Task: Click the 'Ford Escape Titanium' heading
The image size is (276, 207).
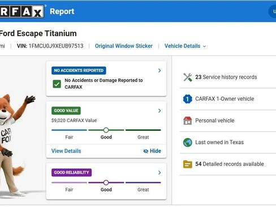Action: (x=38, y=33)
